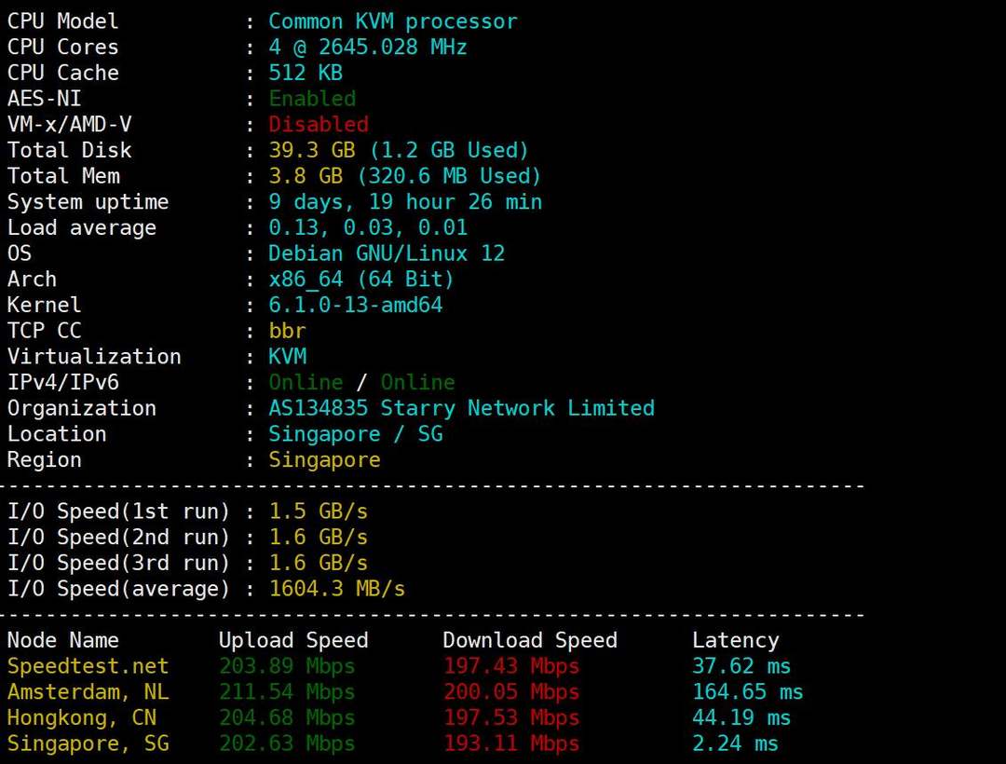Select the '2.24 ms' Singapore latency
This screenshot has height=764, width=1006.
pyautogui.click(x=735, y=743)
